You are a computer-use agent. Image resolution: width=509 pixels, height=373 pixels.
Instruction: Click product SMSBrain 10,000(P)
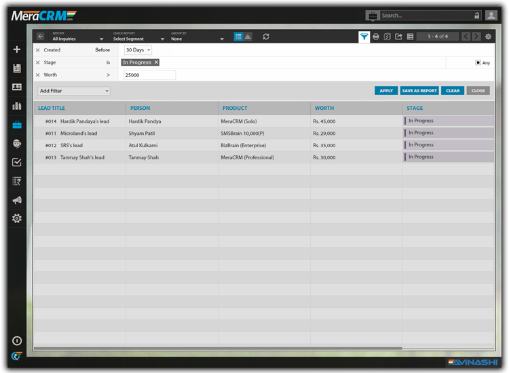(x=242, y=134)
